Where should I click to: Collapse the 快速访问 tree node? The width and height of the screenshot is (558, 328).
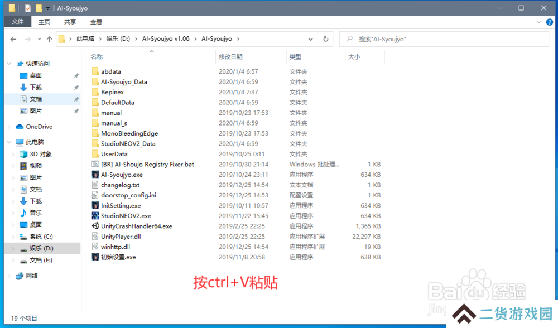click(9, 64)
